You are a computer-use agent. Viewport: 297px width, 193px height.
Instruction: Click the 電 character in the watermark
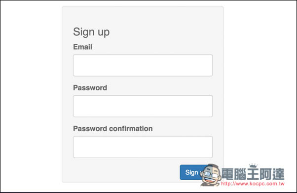227,174
